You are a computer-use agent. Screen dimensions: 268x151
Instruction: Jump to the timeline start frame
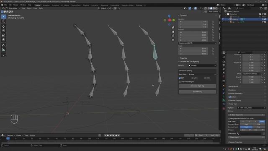tap(106, 135)
